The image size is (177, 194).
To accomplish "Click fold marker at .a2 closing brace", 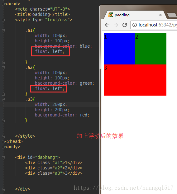I will (x=3, y=94).
